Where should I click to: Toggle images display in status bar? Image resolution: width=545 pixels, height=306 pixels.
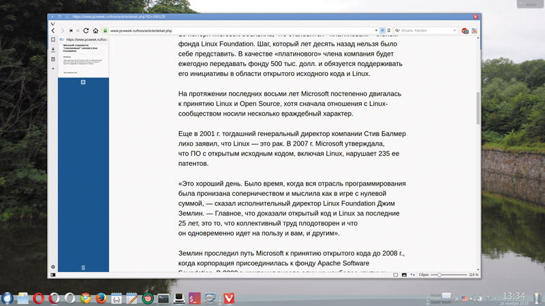[404, 275]
